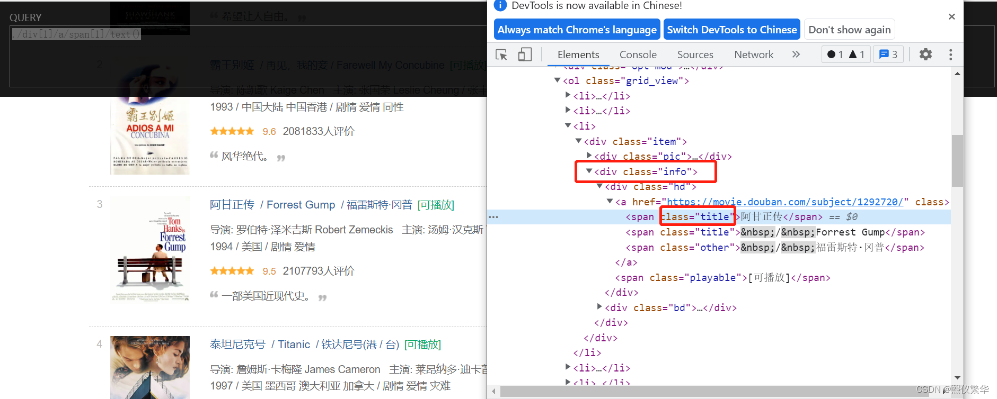Click the 2081833人评价 review count

319,131
